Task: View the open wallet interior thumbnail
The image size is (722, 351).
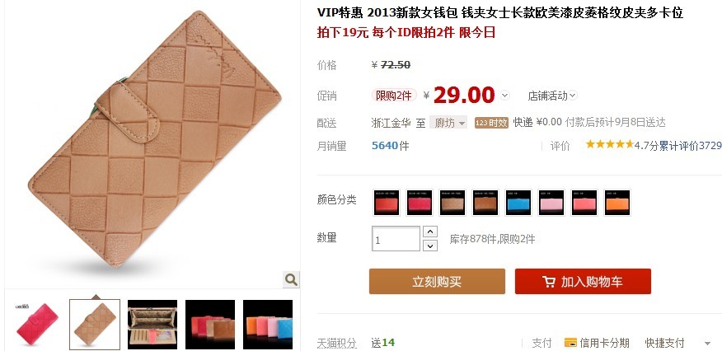Action: click(x=152, y=325)
